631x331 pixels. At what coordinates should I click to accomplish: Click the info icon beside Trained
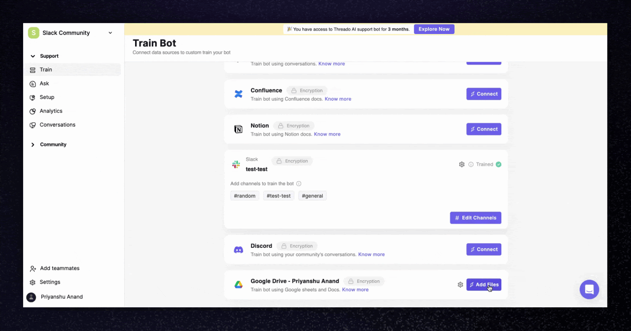point(471,165)
